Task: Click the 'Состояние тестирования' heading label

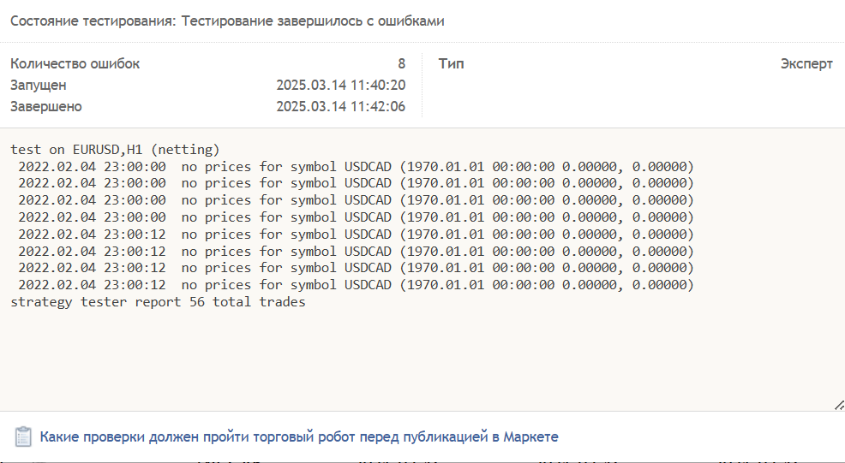Action: pyautogui.click(x=92, y=20)
